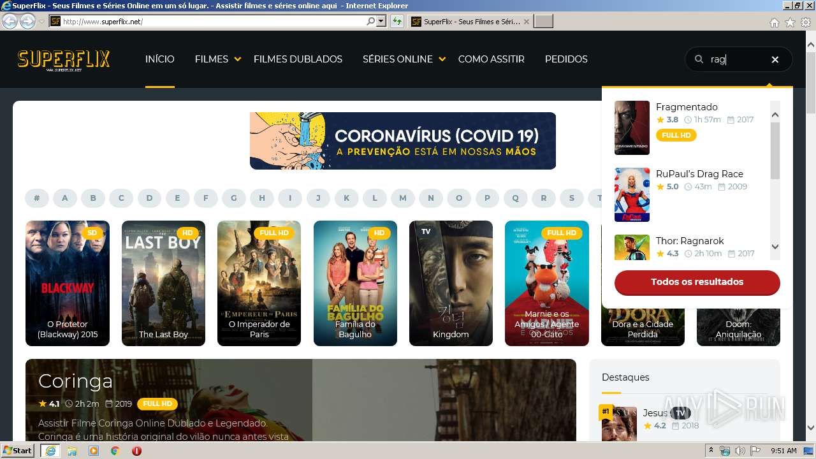Select Fragmentado search result title
Screen dimensions: 816x459
click(687, 107)
